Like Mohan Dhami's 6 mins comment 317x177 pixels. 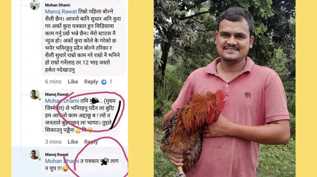[73, 82]
